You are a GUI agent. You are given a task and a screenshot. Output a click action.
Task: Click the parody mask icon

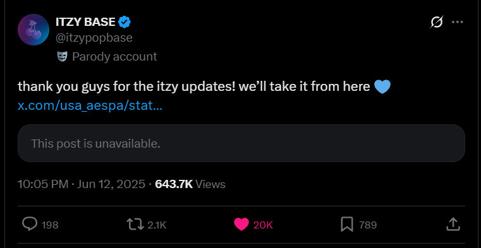click(63, 57)
